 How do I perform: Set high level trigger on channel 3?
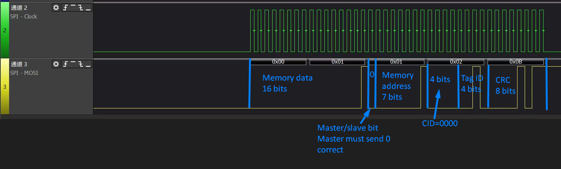(73, 64)
